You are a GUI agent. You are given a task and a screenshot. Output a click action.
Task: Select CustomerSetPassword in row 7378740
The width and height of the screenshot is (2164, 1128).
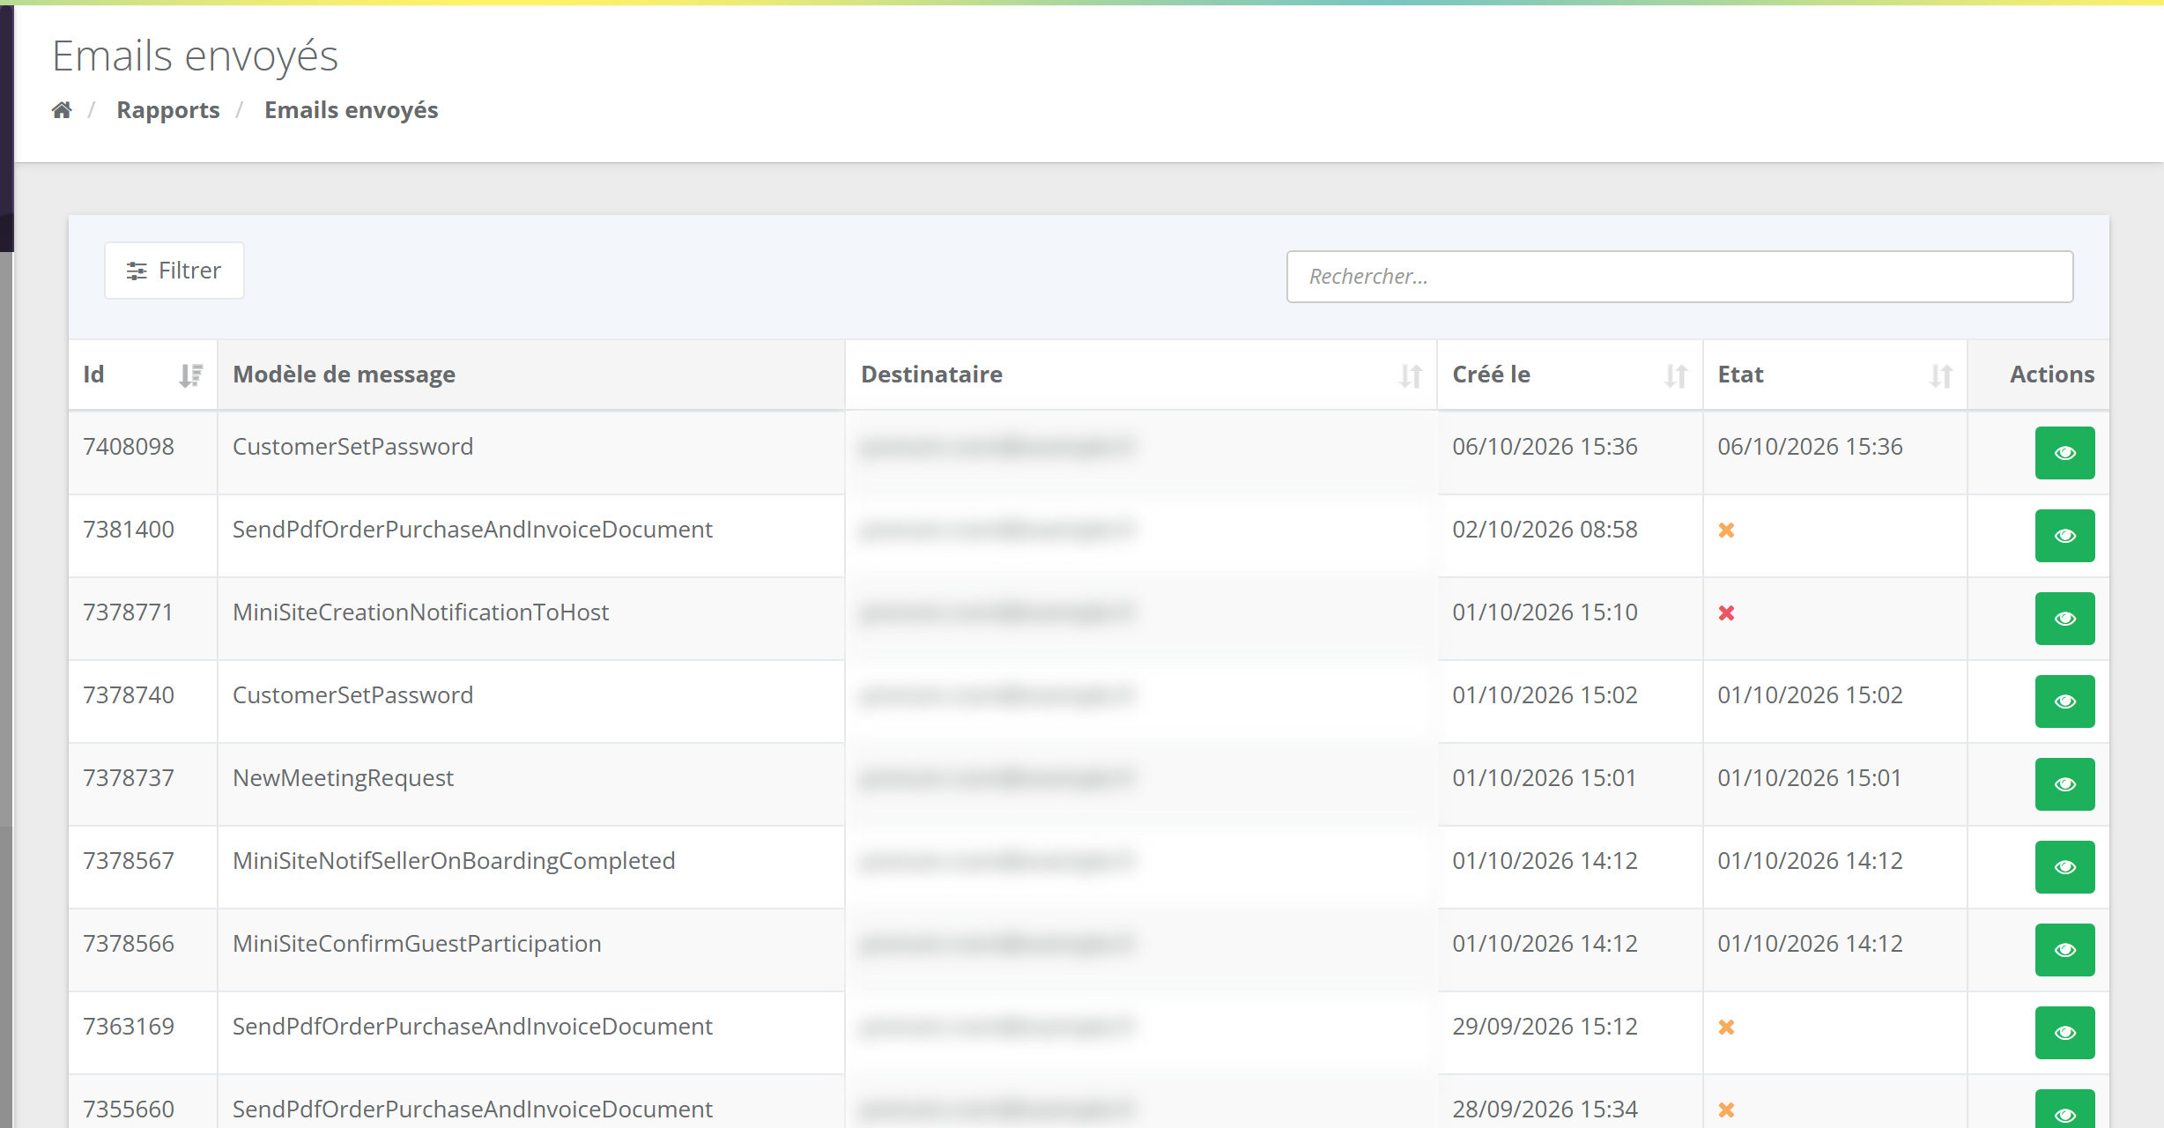352,695
